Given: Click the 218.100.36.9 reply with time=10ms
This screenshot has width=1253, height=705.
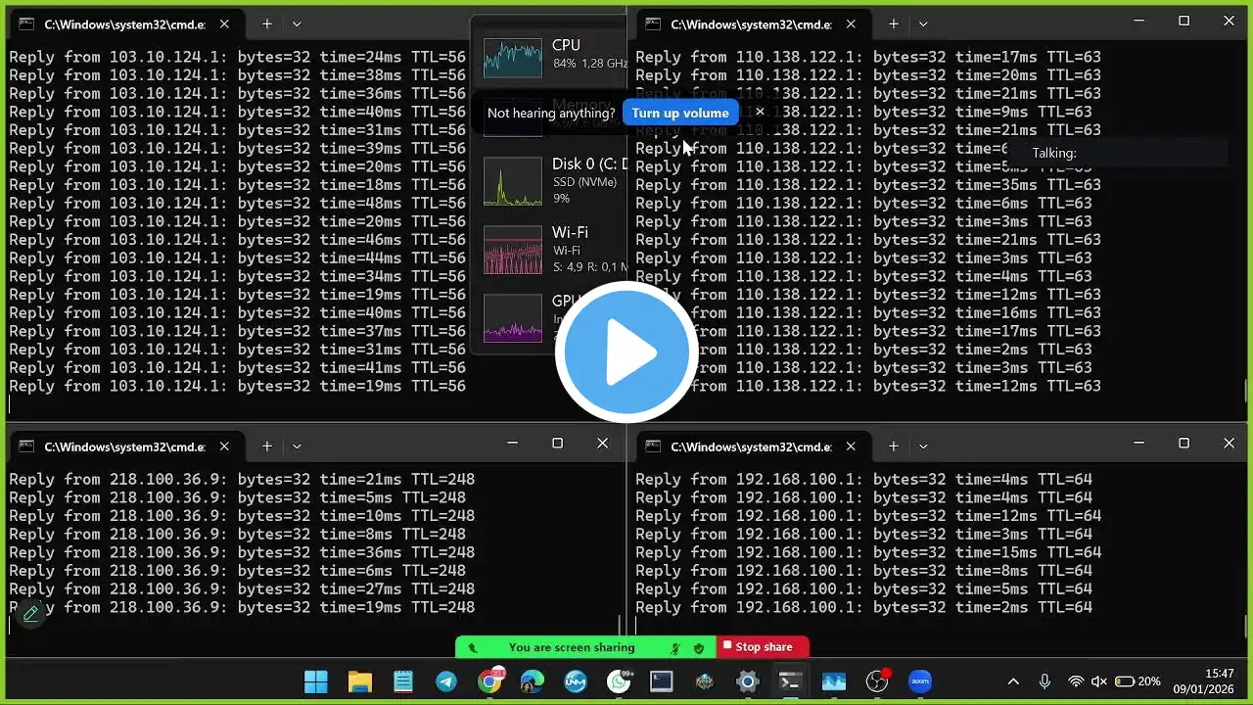Looking at the screenshot, I should [x=242, y=516].
